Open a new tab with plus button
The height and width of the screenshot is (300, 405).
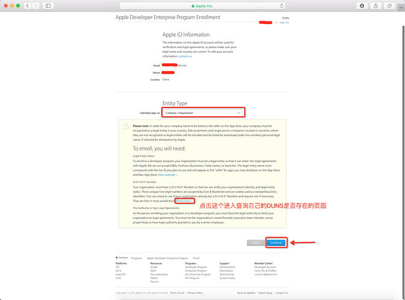(401, 8)
